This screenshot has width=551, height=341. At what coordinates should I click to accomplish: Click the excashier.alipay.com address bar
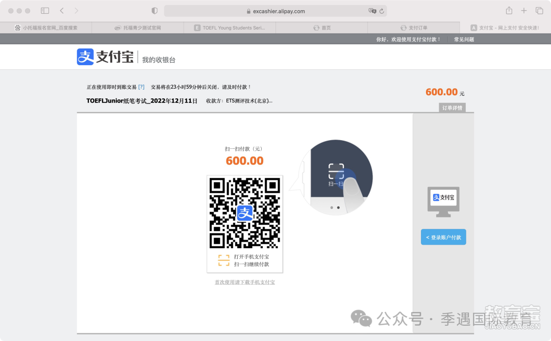[275, 11]
